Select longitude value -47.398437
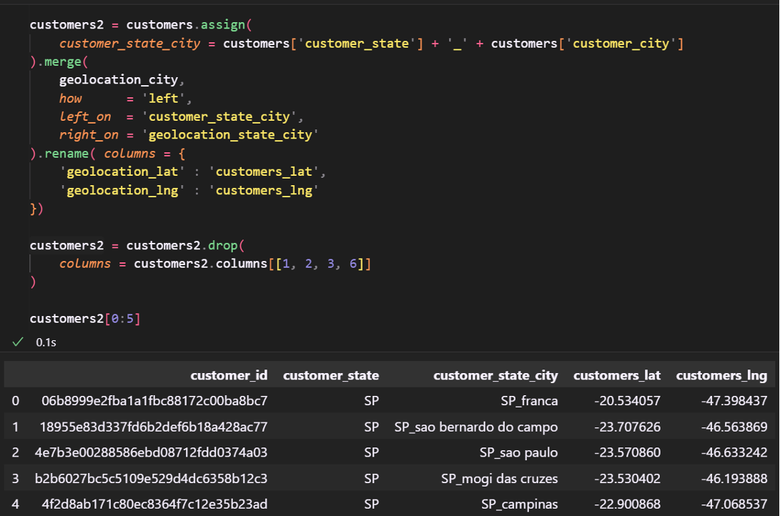The width and height of the screenshot is (780, 516). [x=734, y=401]
